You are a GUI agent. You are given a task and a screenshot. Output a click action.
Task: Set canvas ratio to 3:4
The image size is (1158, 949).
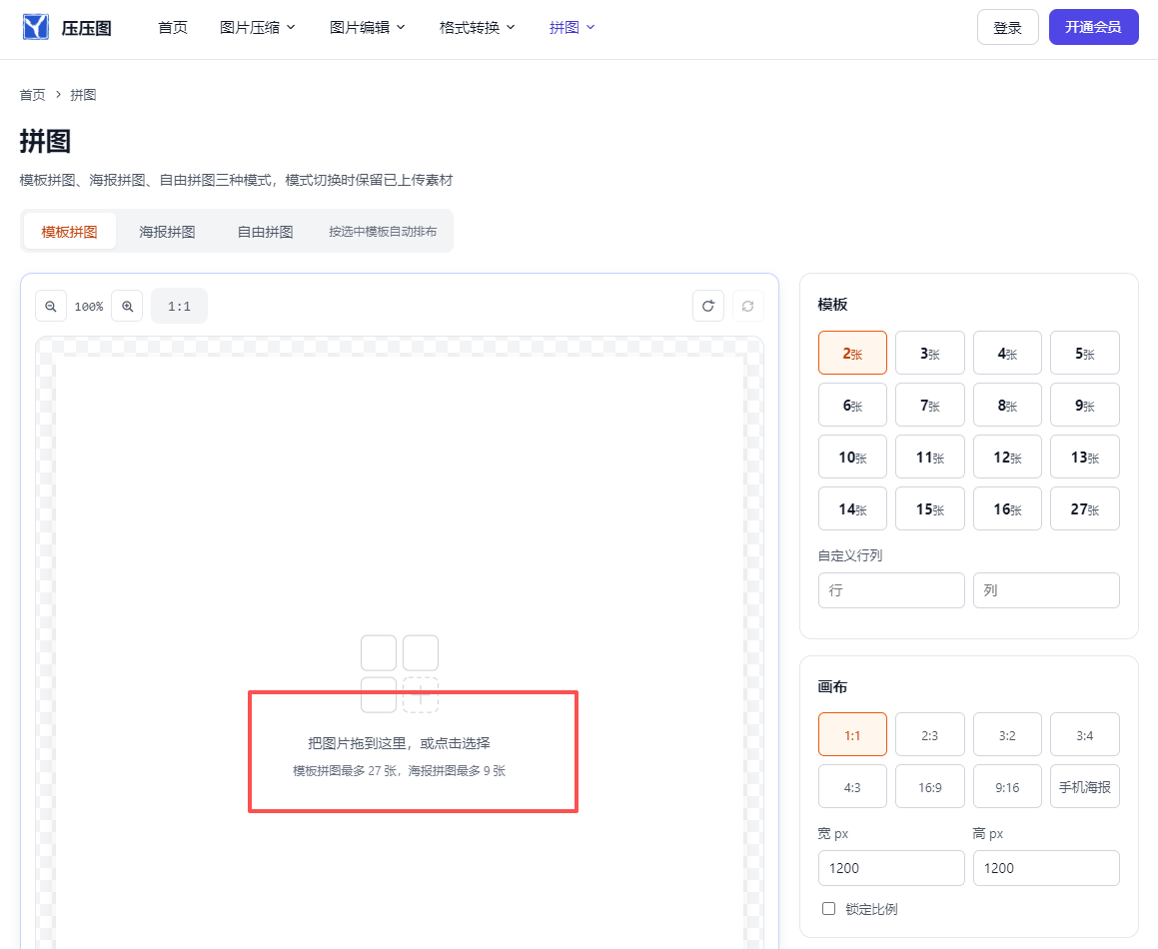pyautogui.click(x=1085, y=735)
